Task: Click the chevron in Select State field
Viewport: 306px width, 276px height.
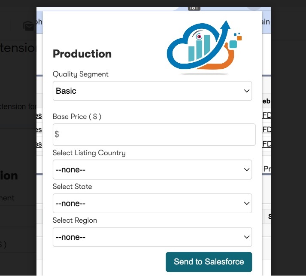Action: click(x=247, y=203)
